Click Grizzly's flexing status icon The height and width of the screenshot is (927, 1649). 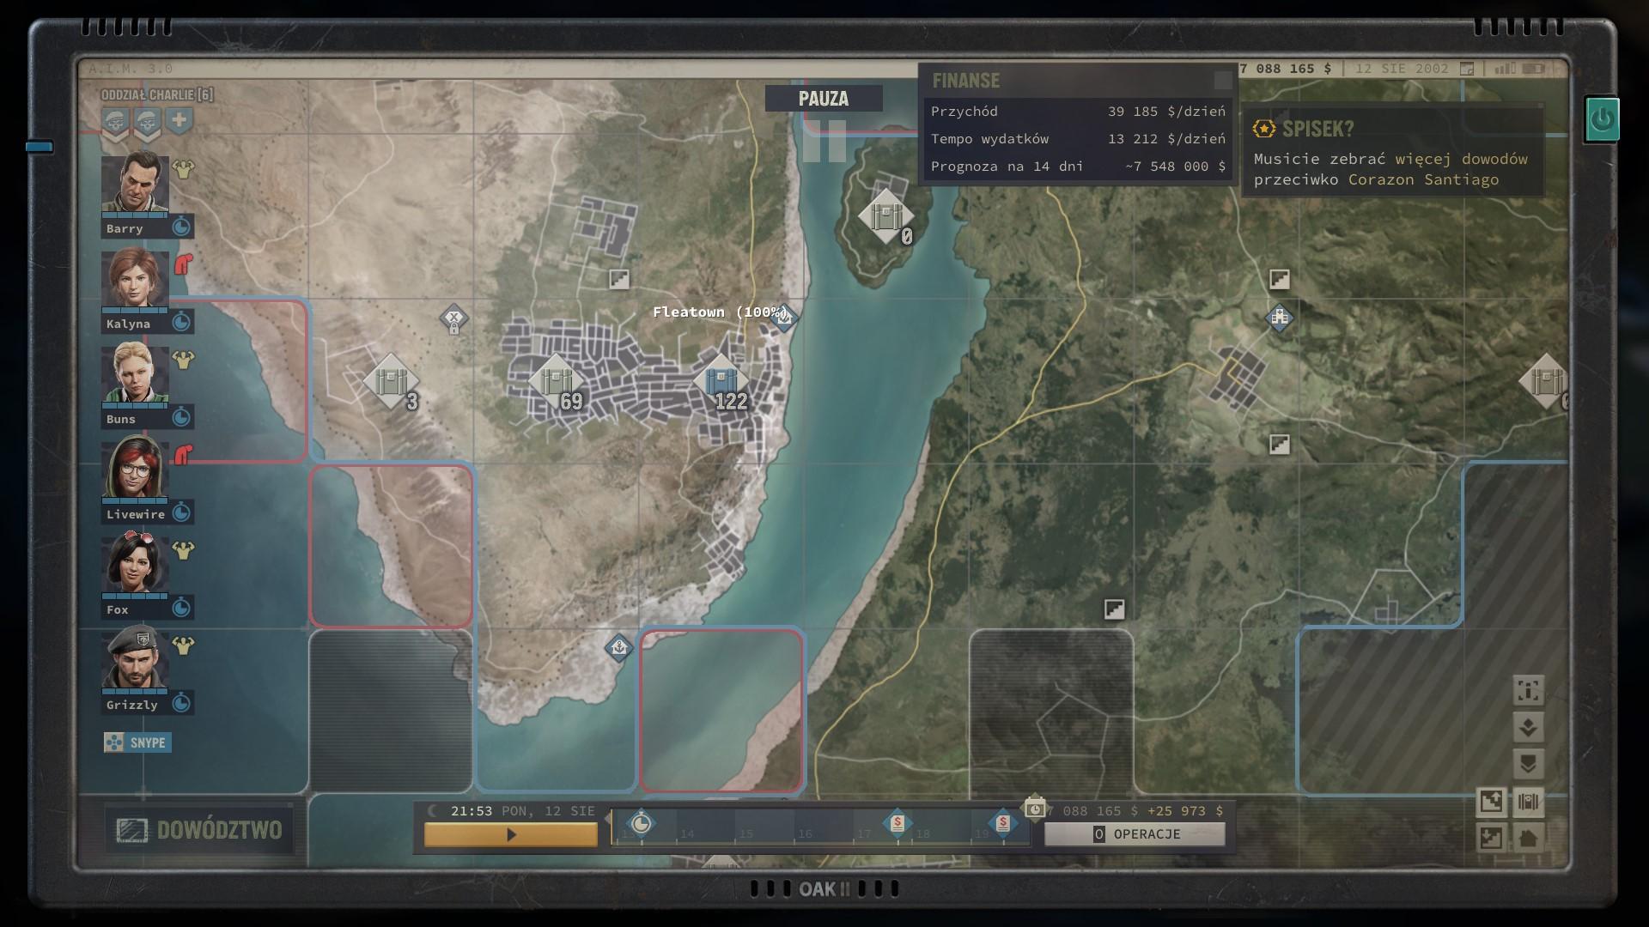click(x=183, y=645)
